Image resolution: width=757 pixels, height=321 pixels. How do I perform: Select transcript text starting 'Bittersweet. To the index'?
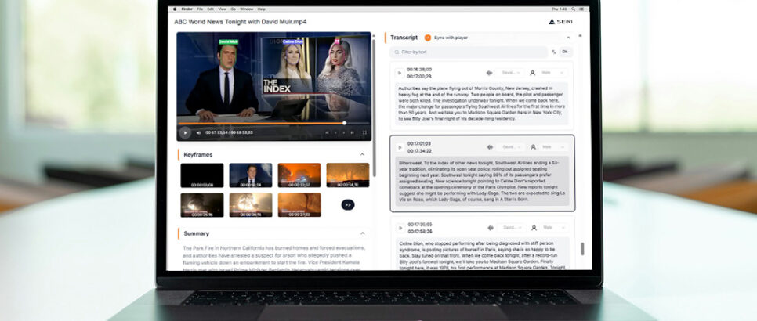click(x=482, y=181)
